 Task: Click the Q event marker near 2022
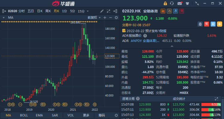(x=95, y=105)
